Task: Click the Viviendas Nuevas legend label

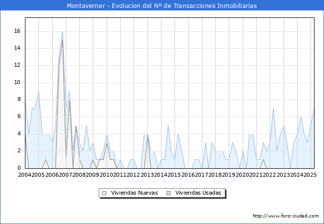Action: 134,193
